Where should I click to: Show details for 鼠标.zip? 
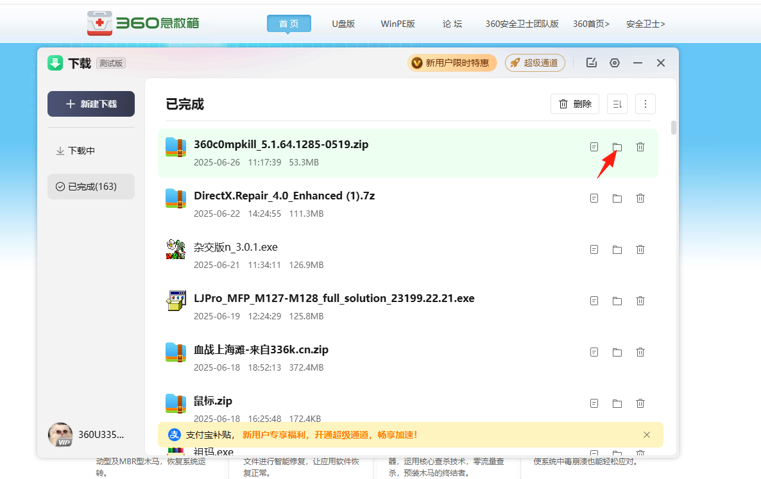(x=594, y=403)
